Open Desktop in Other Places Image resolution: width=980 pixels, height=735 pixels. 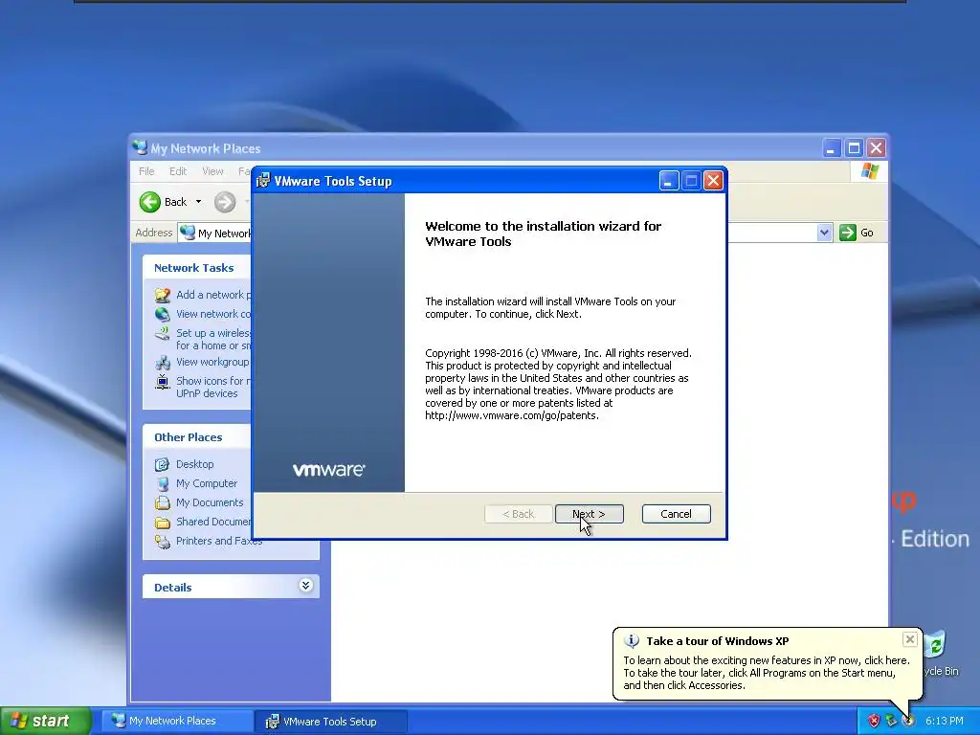pyautogui.click(x=194, y=464)
